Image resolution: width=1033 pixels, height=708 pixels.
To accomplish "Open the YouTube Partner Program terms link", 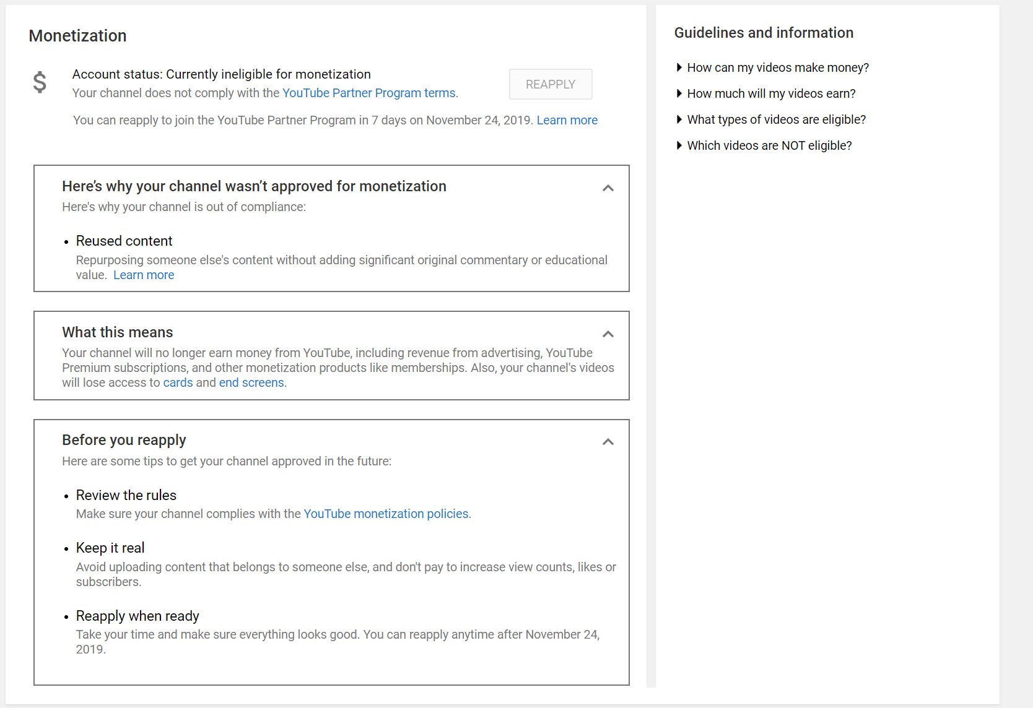I will pyautogui.click(x=369, y=93).
